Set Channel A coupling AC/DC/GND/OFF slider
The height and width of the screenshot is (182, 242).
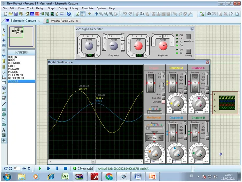tap(185, 78)
